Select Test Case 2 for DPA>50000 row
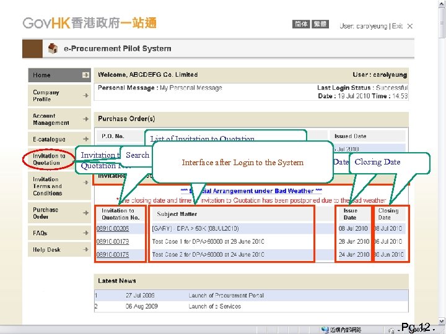Screen dimensions: 446x334 click(208, 254)
